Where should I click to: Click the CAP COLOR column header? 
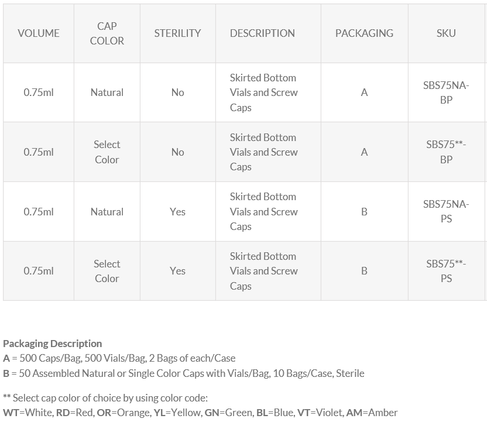click(x=107, y=33)
